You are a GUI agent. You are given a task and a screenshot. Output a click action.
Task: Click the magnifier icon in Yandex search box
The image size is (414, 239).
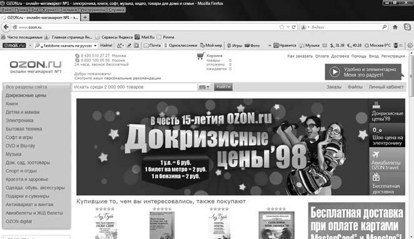click(x=384, y=27)
